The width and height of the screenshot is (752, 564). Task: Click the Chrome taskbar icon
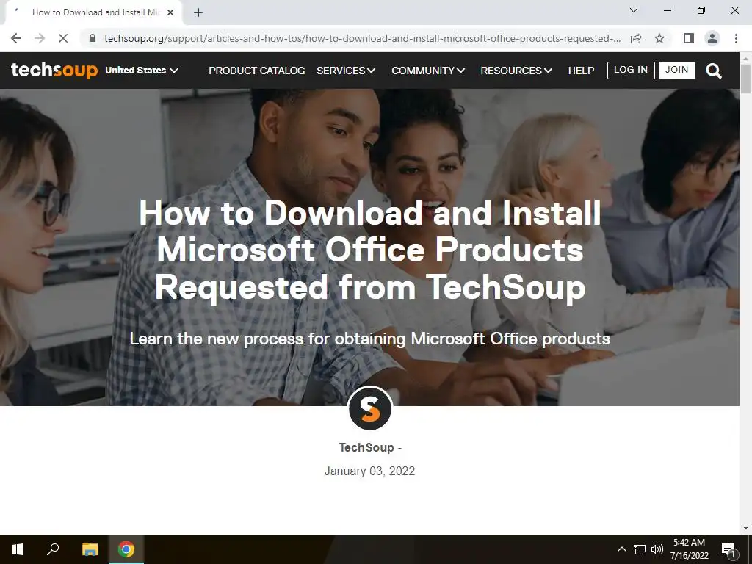click(x=126, y=549)
